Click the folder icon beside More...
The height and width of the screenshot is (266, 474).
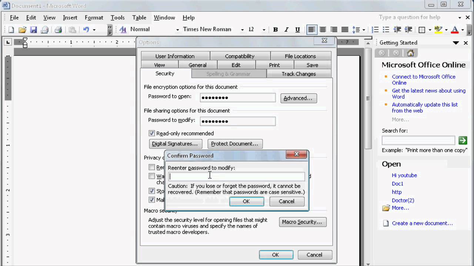pos(386,208)
